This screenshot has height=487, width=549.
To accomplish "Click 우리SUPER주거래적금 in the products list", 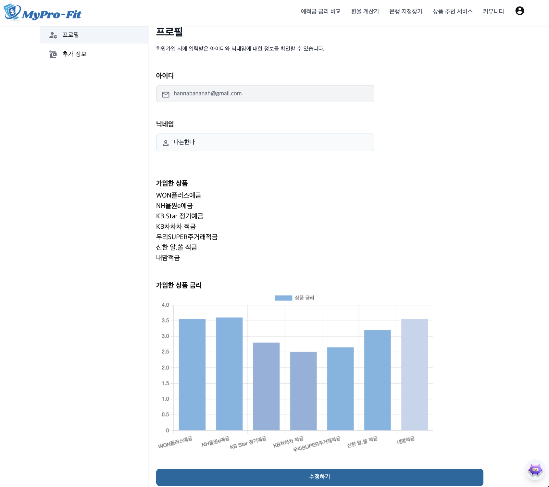I will click(x=187, y=237).
